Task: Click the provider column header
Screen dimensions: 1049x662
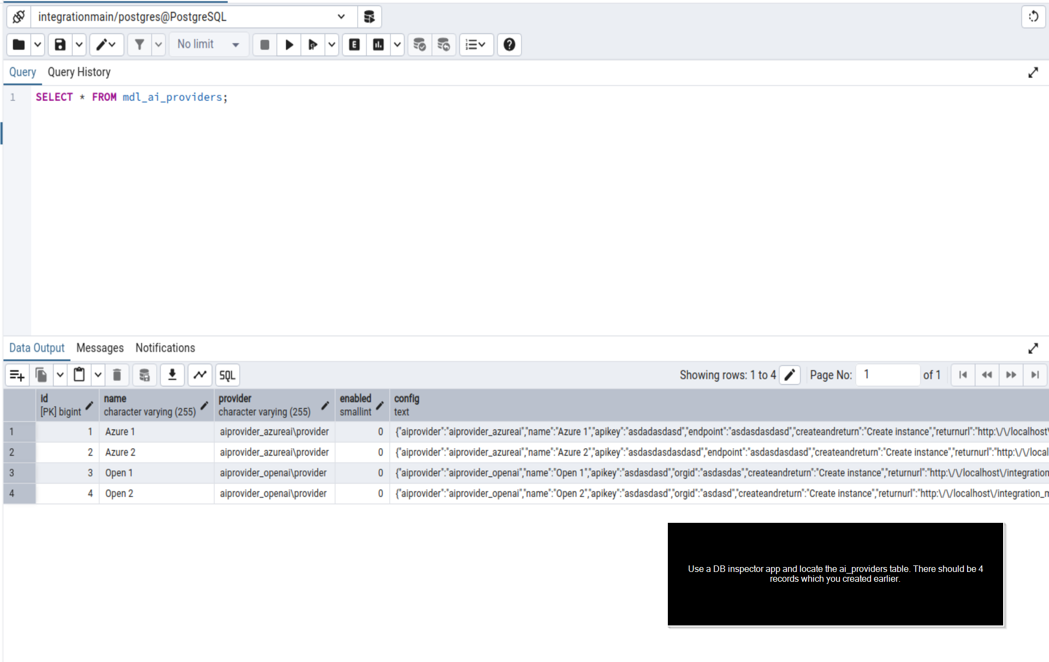Action: pyautogui.click(x=274, y=405)
